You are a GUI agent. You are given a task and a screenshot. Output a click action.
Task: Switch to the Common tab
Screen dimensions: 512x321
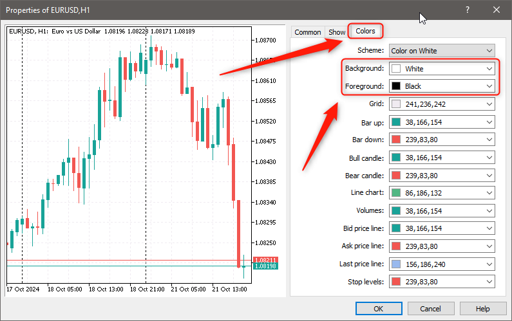point(308,32)
